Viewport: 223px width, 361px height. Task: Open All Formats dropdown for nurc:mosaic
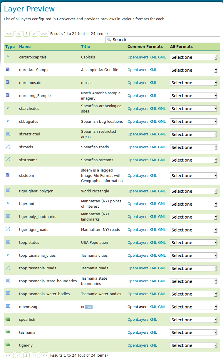point(194,83)
